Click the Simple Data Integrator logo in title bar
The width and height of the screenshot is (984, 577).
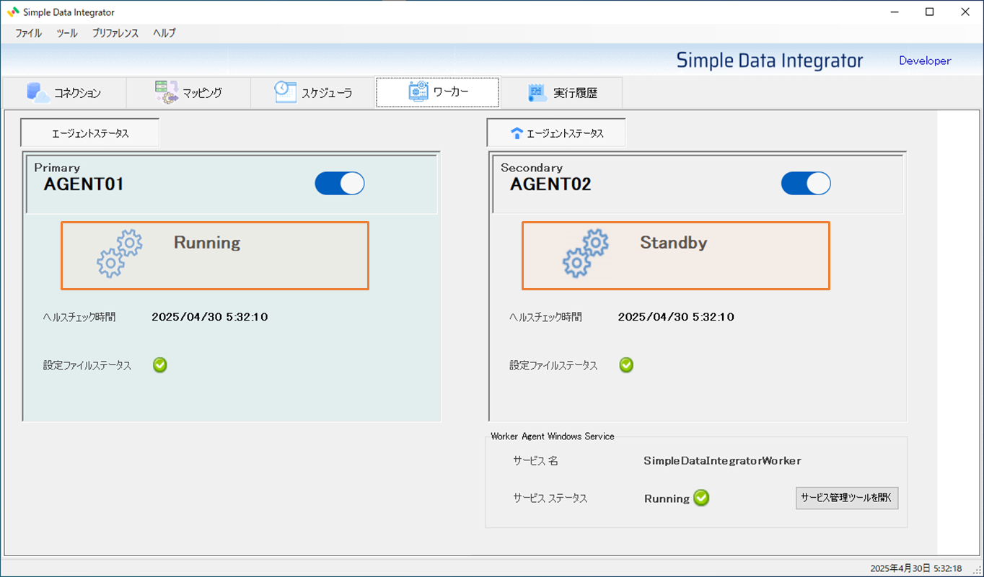click(13, 12)
